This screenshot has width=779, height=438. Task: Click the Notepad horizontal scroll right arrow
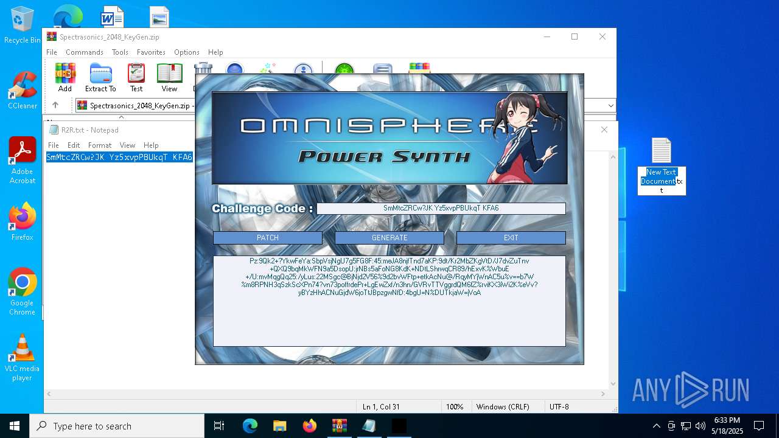coord(603,394)
